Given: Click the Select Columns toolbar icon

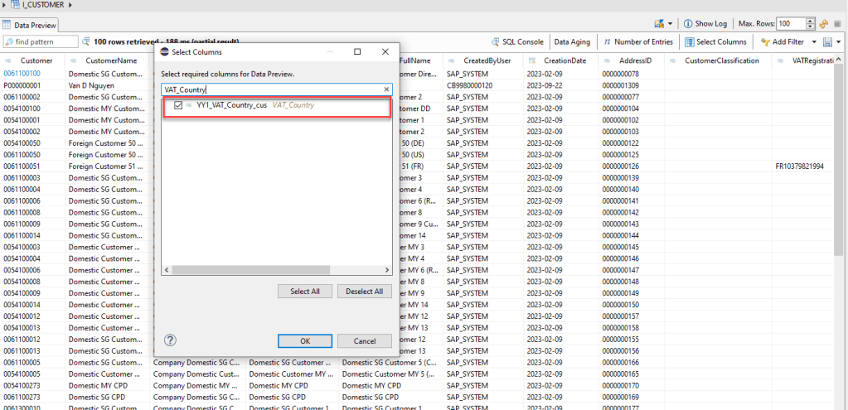Looking at the screenshot, I should 689,41.
